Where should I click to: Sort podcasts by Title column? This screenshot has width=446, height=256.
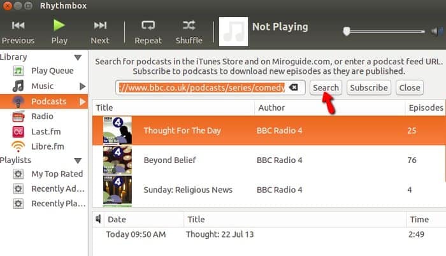(x=173, y=108)
